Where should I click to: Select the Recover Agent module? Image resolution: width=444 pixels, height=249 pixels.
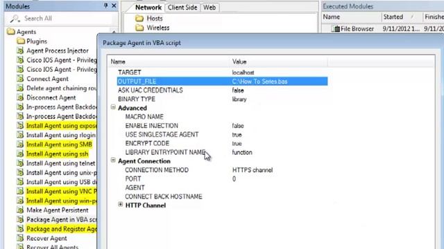46,238
